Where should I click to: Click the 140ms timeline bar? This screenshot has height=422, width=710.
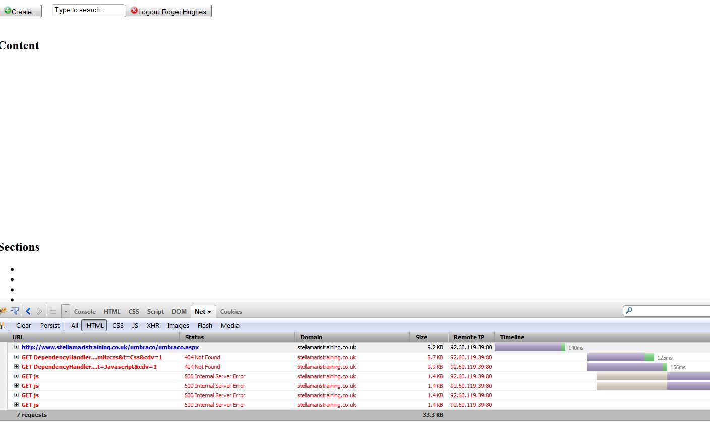(530, 347)
